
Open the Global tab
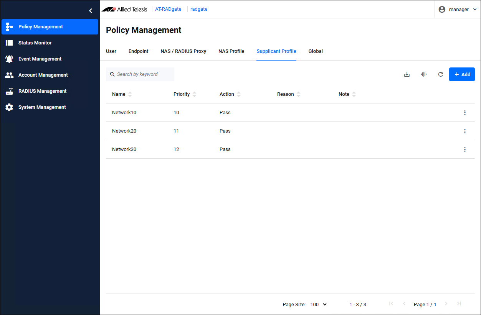315,51
